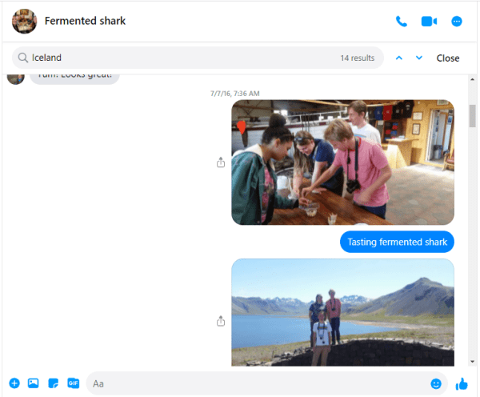Open the emoji picker smiley icon
The height and width of the screenshot is (397, 480).
(436, 383)
